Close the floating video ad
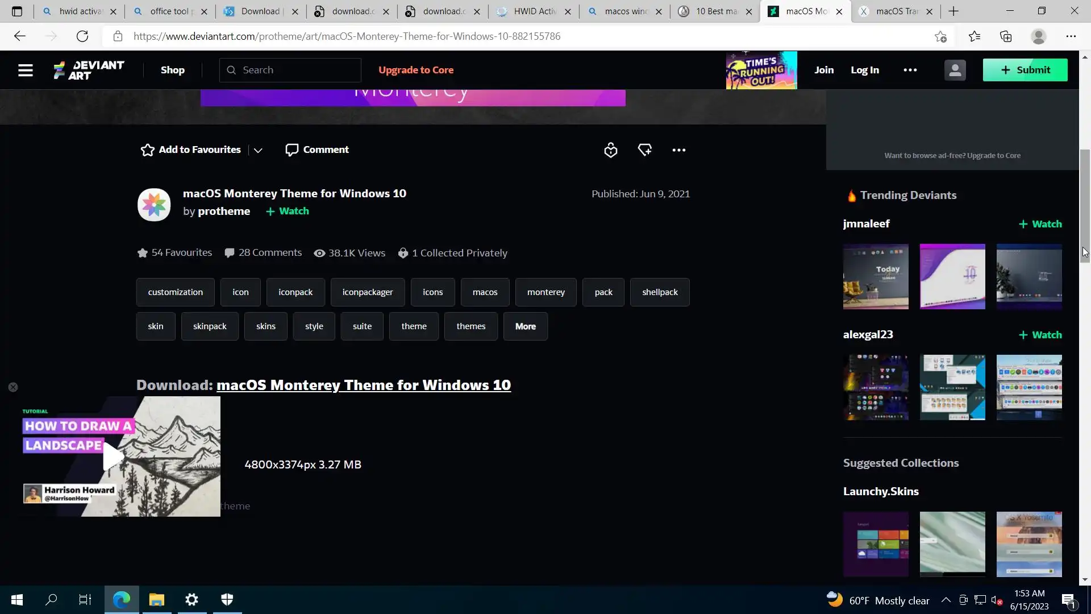 pos(13,387)
